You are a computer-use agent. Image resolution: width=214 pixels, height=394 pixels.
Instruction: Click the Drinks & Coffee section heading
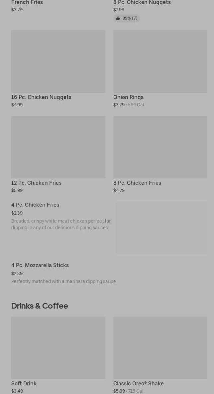[x=40, y=306]
